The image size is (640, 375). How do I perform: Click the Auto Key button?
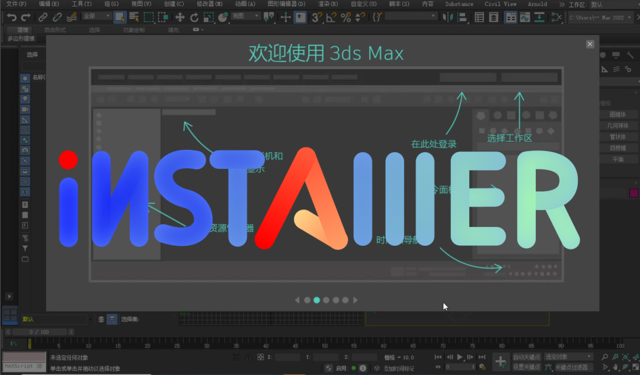pyautogui.click(x=527, y=357)
